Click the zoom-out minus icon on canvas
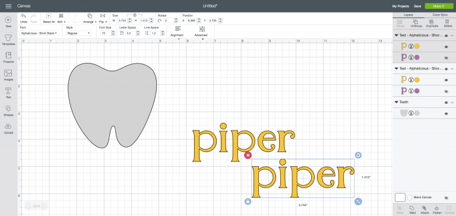 [28, 206]
